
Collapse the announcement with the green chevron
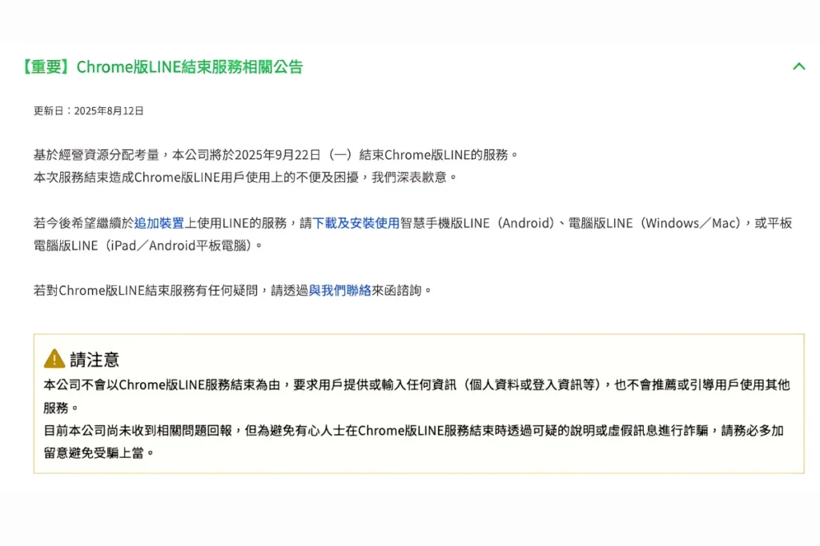(798, 66)
